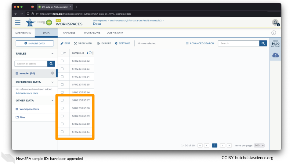Click the notifications bell icon

pyautogui.click(x=275, y=23)
